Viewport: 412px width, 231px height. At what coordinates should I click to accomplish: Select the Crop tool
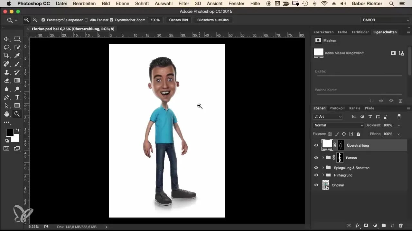pyautogui.click(x=6, y=56)
